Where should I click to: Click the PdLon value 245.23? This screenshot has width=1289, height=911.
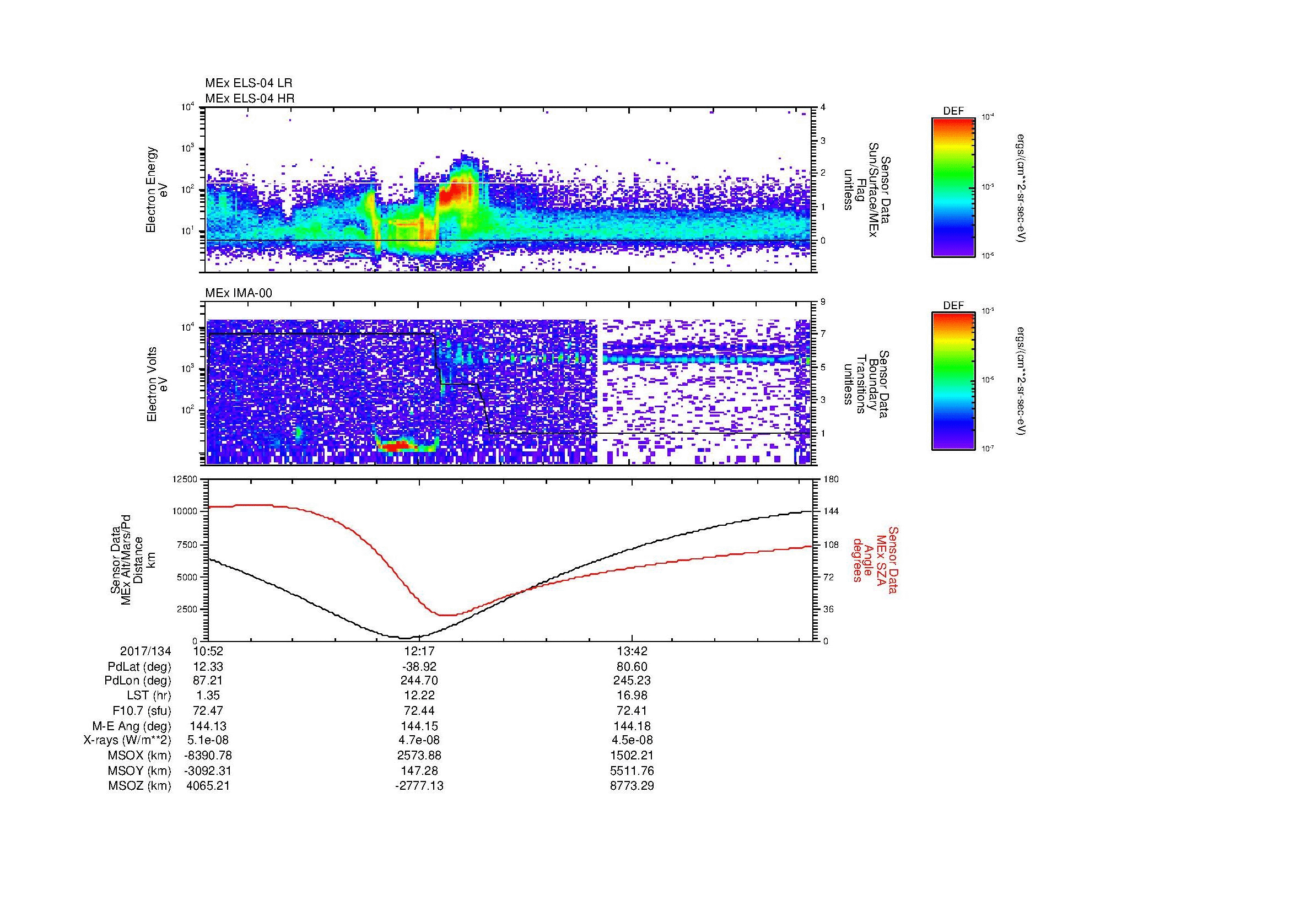[632, 681]
